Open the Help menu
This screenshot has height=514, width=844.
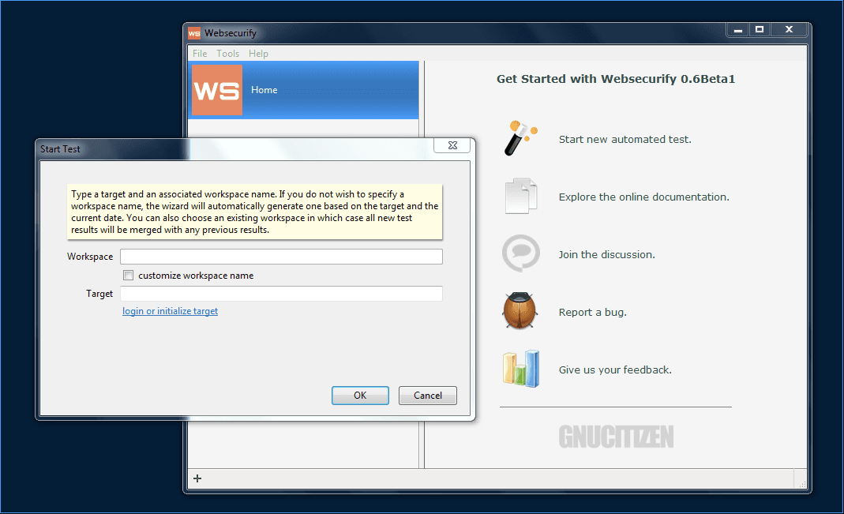(x=258, y=53)
